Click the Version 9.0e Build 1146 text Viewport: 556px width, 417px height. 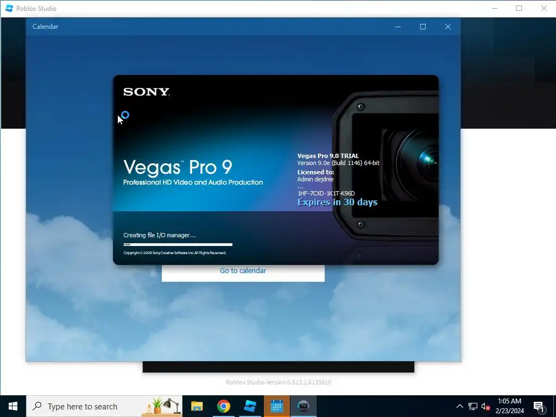tap(338, 163)
